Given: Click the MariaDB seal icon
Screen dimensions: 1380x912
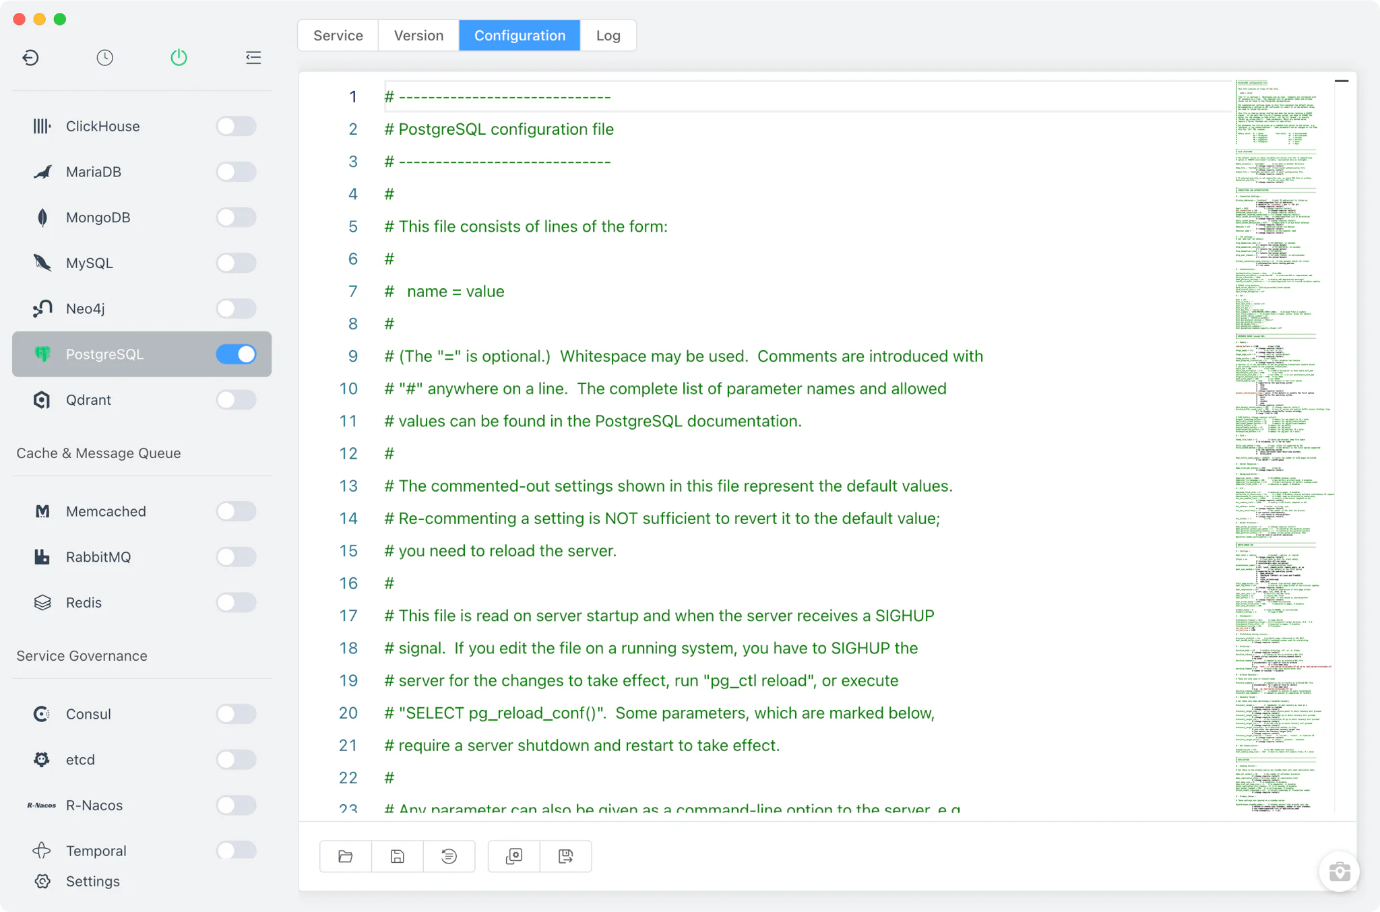Looking at the screenshot, I should pos(42,172).
